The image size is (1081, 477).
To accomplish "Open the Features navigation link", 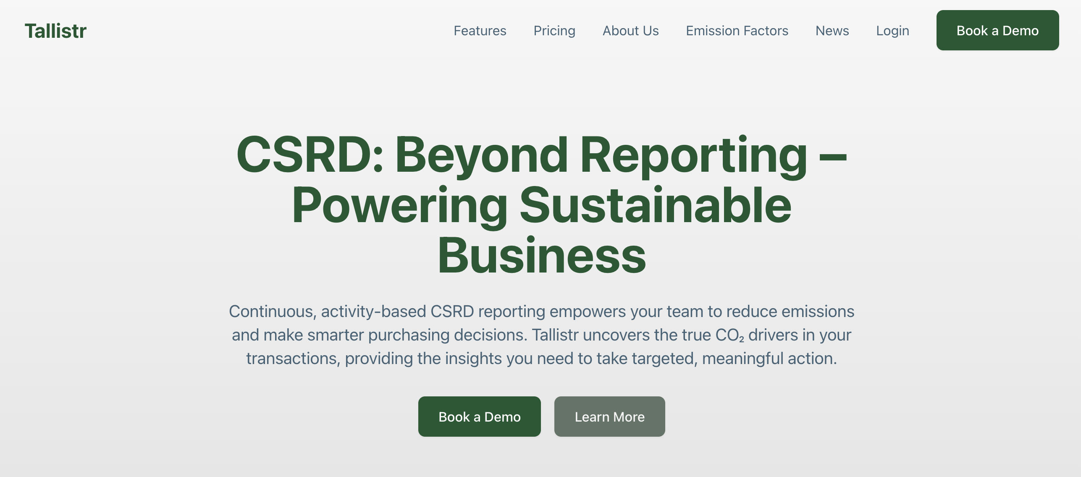I will pyautogui.click(x=480, y=31).
